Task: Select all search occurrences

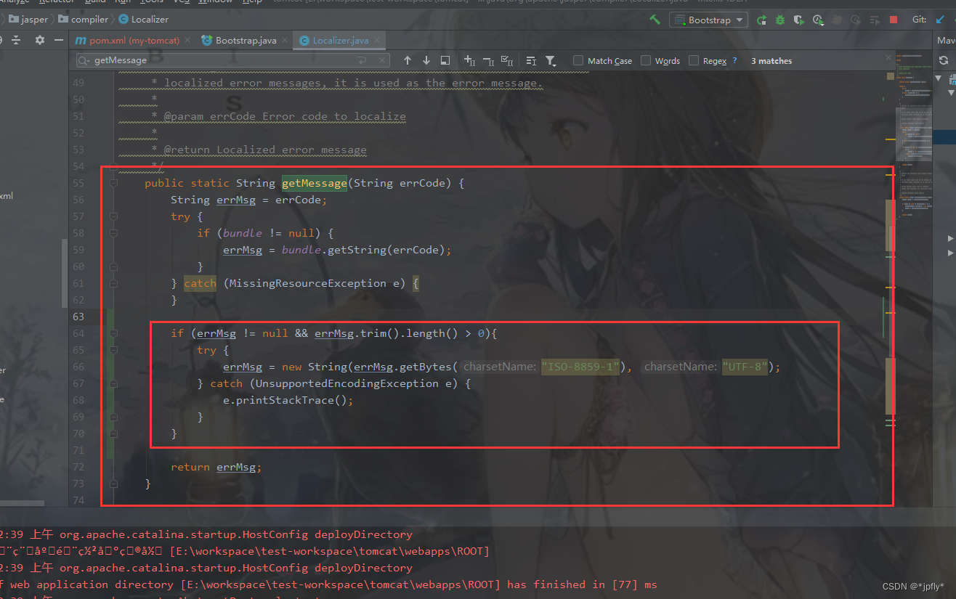Action: (x=507, y=61)
